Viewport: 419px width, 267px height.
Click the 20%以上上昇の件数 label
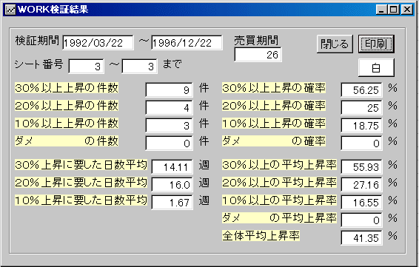coord(67,106)
